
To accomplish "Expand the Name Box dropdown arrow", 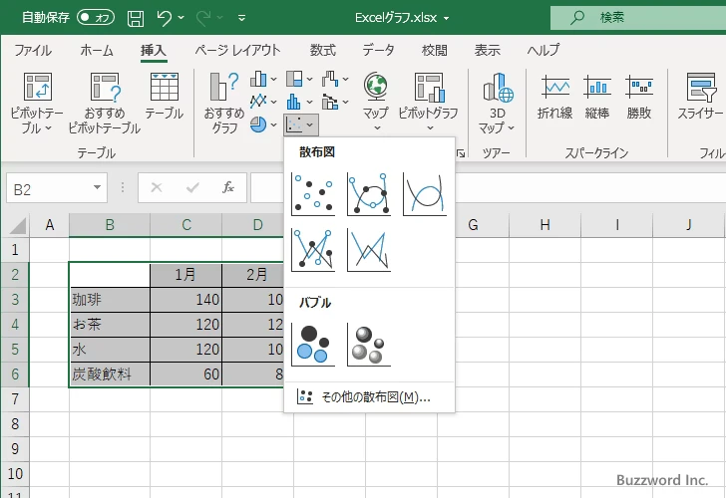I will point(98,187).
